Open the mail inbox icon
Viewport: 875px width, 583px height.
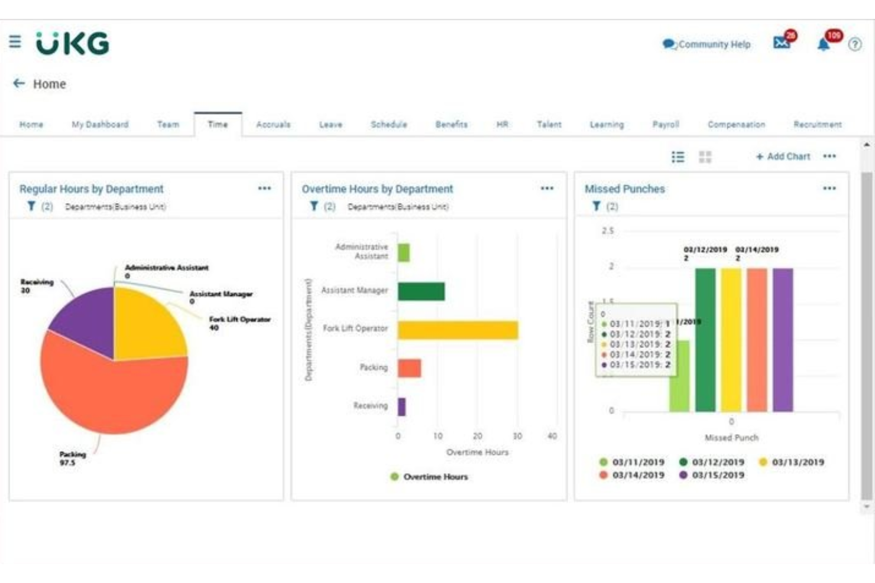(x=782, y=43)
